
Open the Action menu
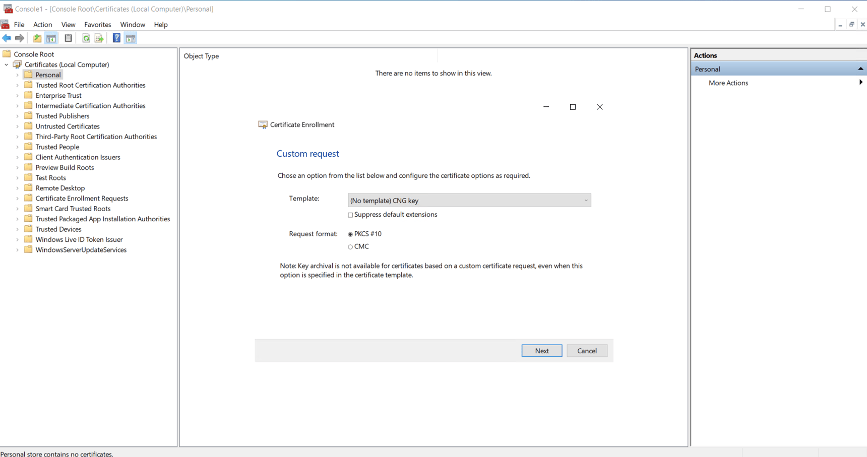coord(43,24)
